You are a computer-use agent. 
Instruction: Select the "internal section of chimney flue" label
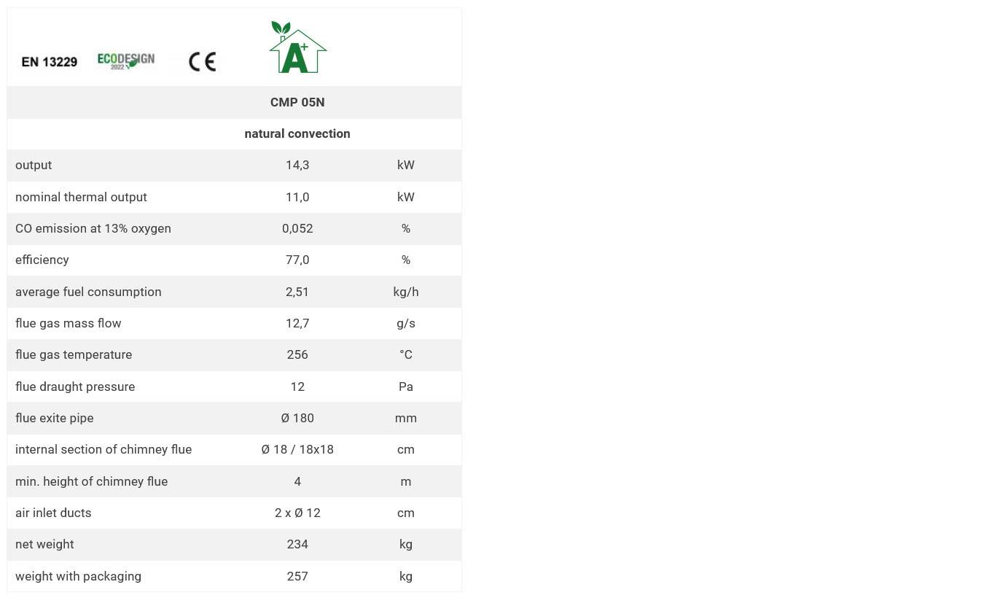104,449
